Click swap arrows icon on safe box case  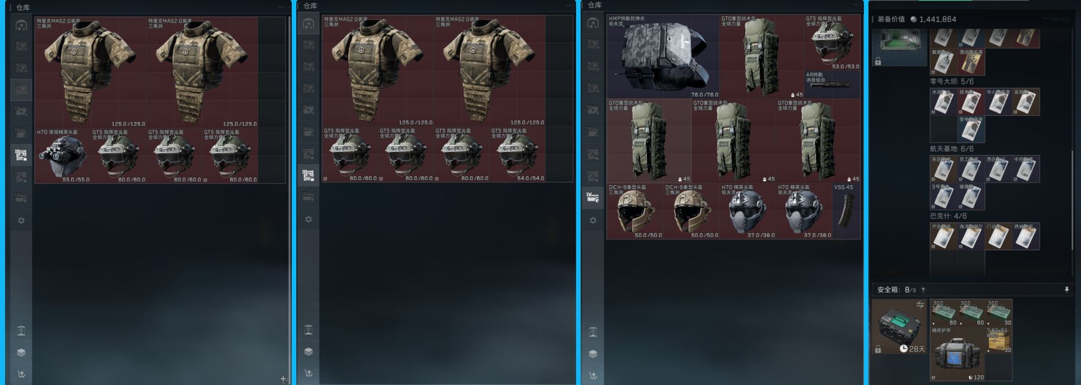pyautogui.click(x=920, y=305)
